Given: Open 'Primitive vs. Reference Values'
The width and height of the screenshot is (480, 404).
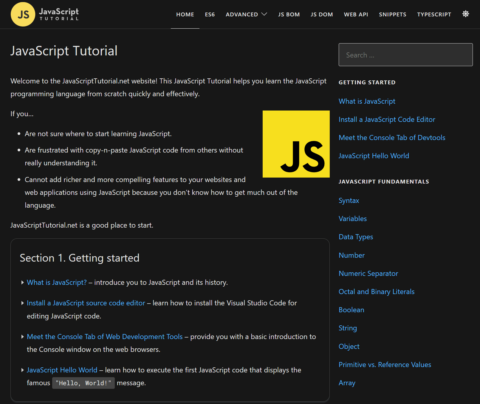Looking at the screenshot, I should (385, 364).
